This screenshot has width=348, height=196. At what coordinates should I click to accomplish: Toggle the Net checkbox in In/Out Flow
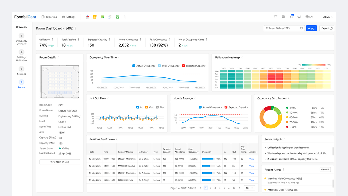pyautogui.click(x=157, y=107)
